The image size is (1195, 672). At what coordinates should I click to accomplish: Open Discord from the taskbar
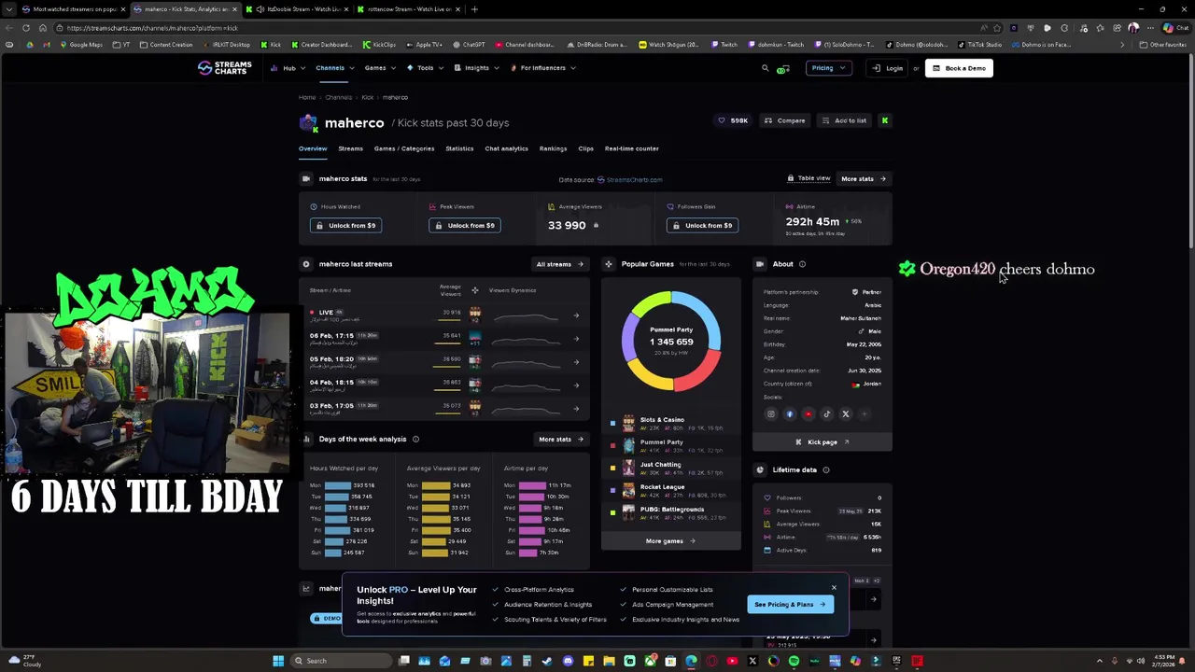click(x=568, y=661)
